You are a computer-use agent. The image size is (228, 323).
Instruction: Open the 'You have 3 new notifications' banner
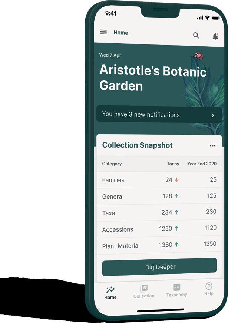coord(148,115)
